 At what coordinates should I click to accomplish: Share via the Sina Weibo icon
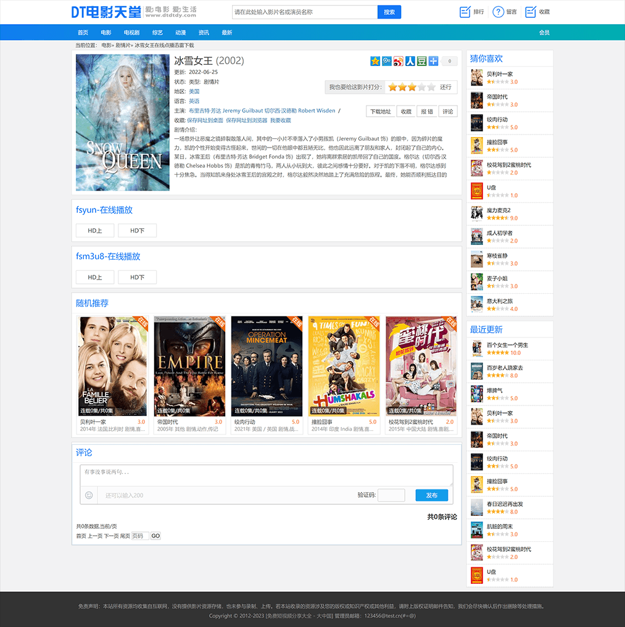[399, 61]
